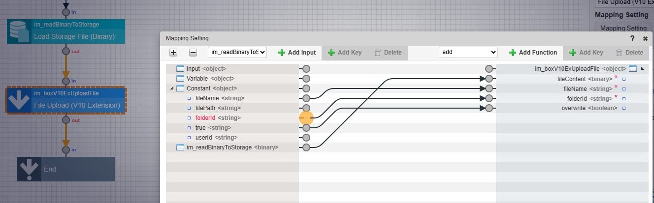Click the Input object icon
This screenshot has height=203, width=654.
pyautogui.click(x=180, y=69)
